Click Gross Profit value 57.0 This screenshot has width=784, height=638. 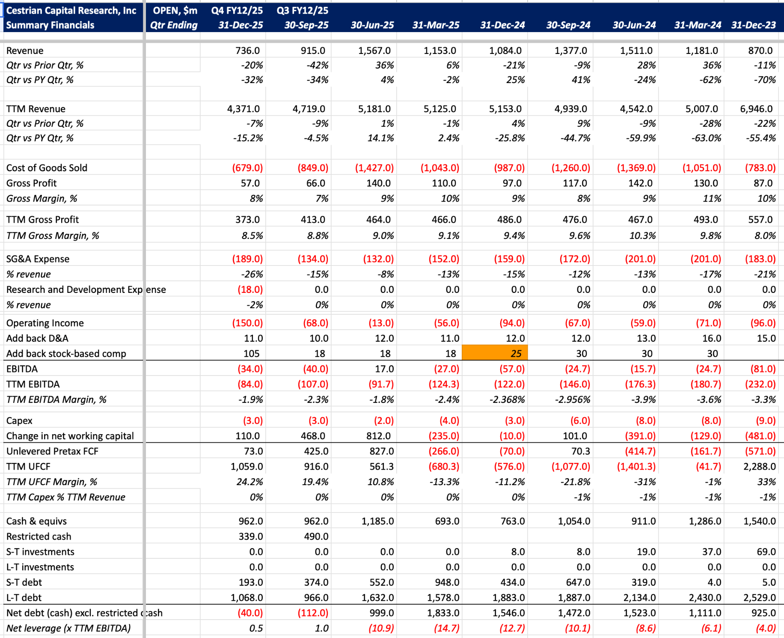pyautogui.click(x=250, y=183)
